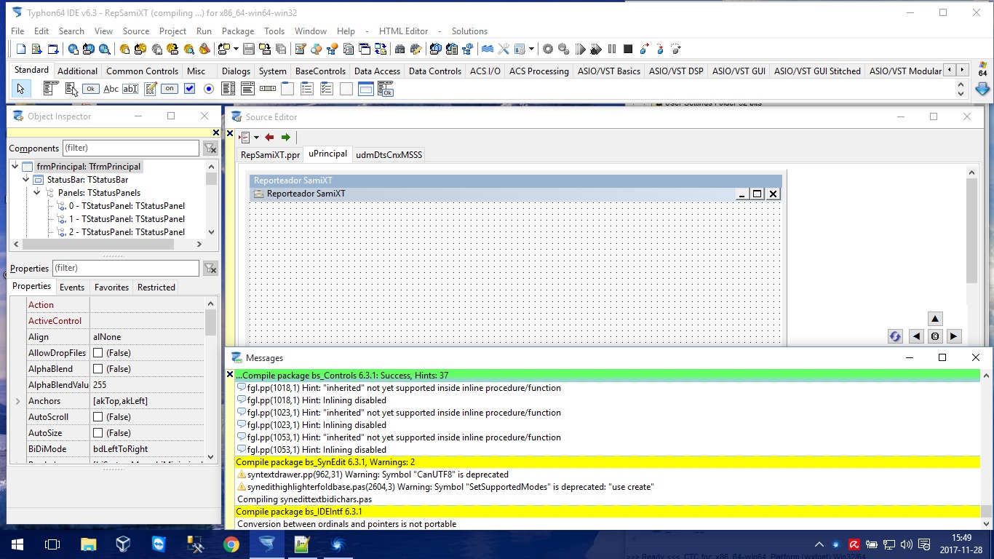Image resolution: width=994 pixels, height=559 pixels.
Task: Click the Windows Start button
Action: tap(17, 544)
